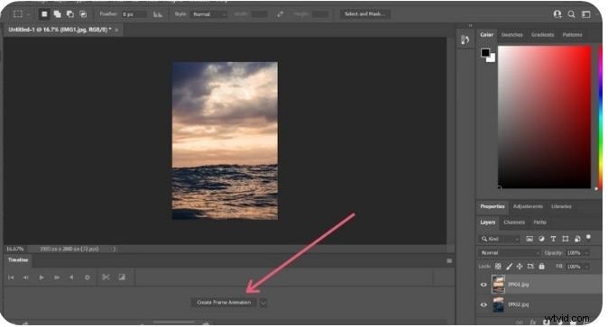The image size is (608, 327).
Task: Click the layer Opacity value field
Action: (574, 252)
